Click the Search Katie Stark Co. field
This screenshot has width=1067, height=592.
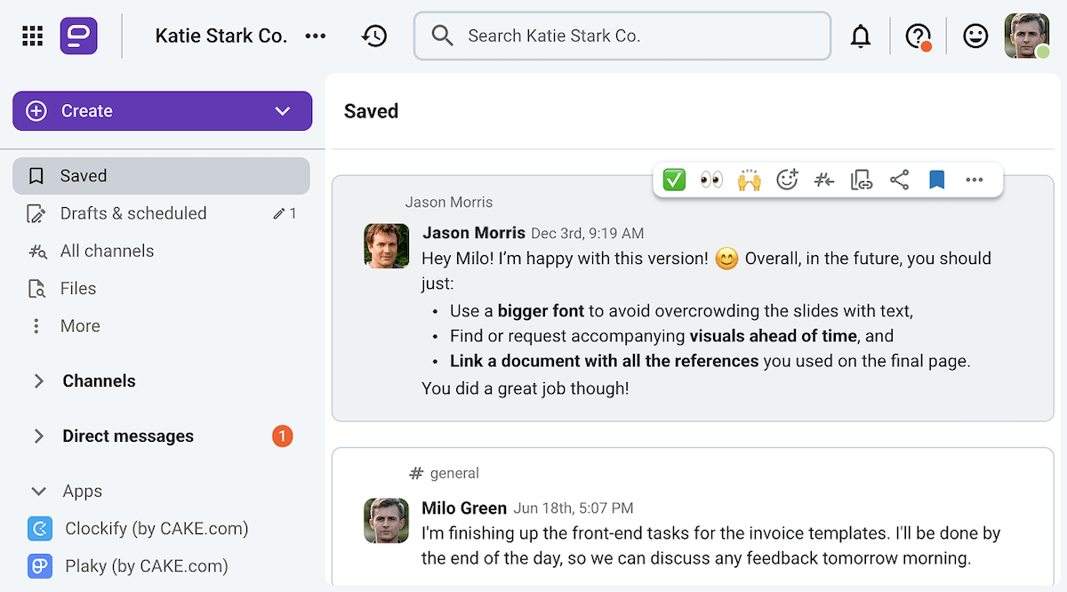pyautogui.click(x=622, y=36)
